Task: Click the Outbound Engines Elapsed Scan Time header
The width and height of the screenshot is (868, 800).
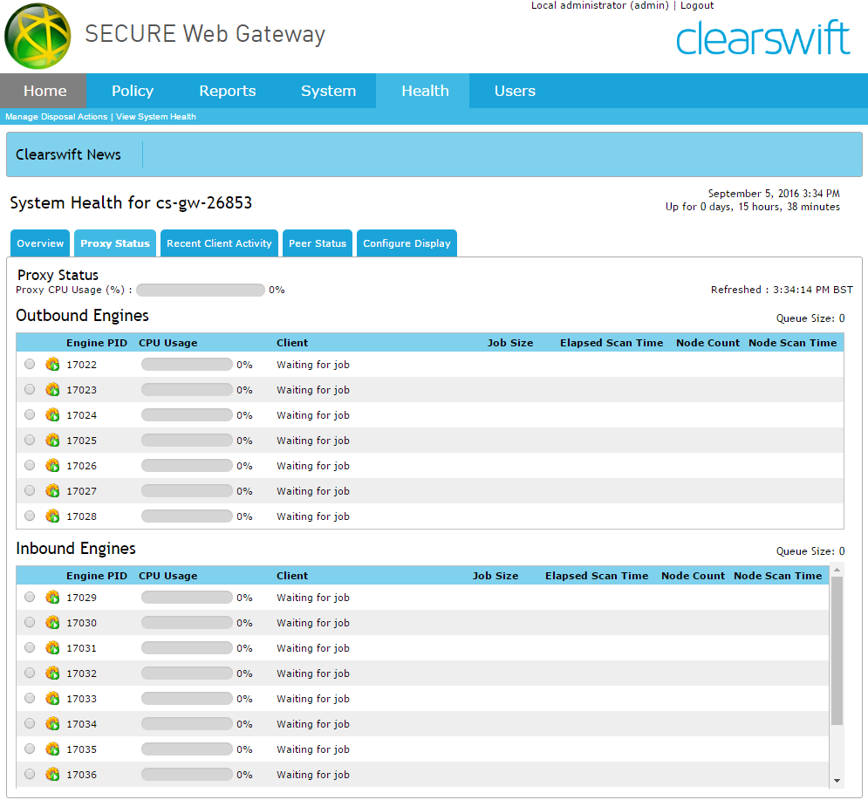Action: (x=612, y=343)
